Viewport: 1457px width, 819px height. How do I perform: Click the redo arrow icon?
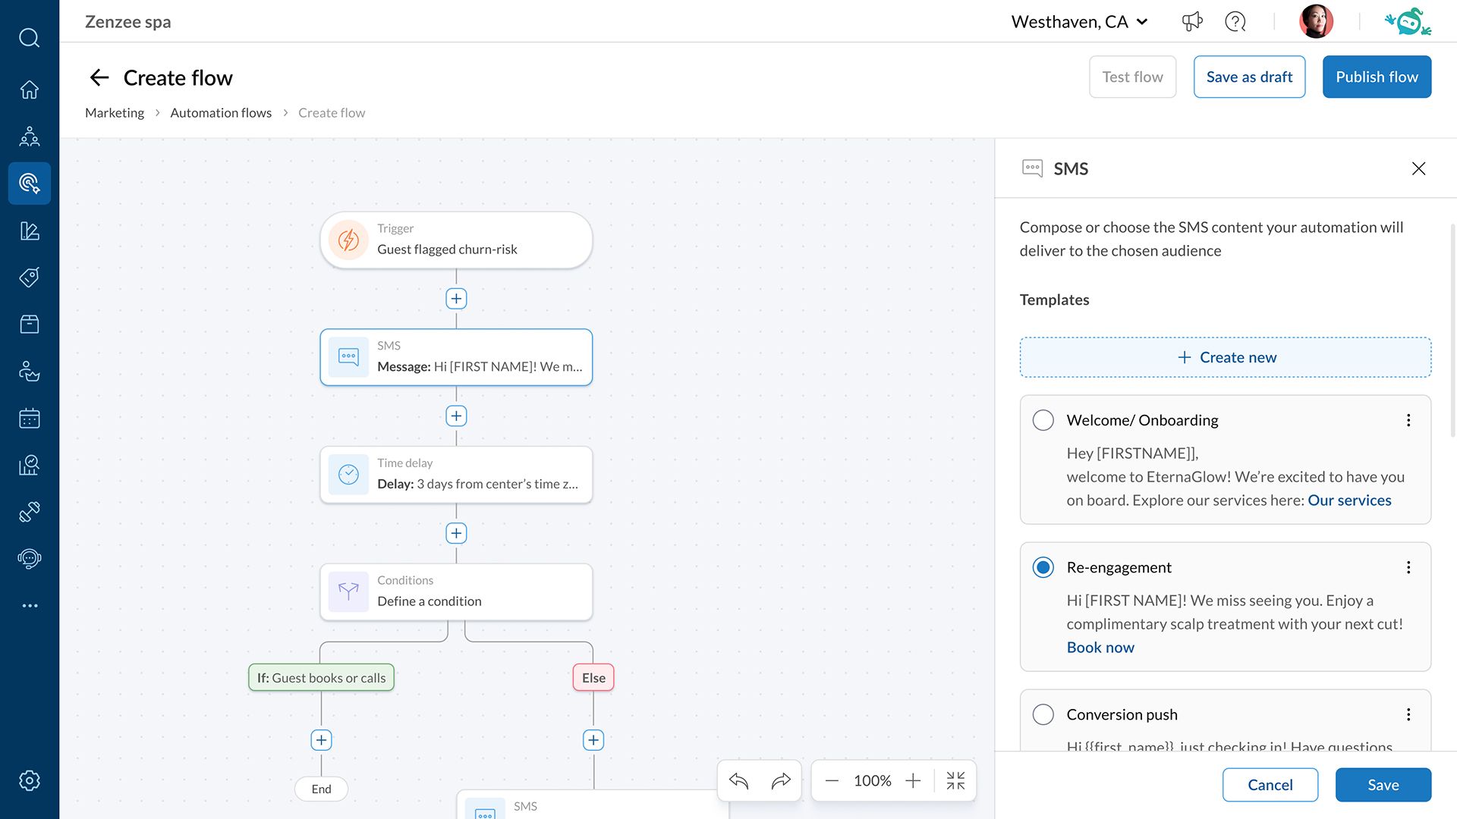[781, 780]
